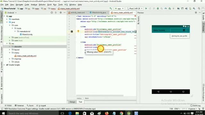The width and height of the screenshot is (205, 115).
Task: Open Firefox from the taskbar
Action: click(107, 113)
